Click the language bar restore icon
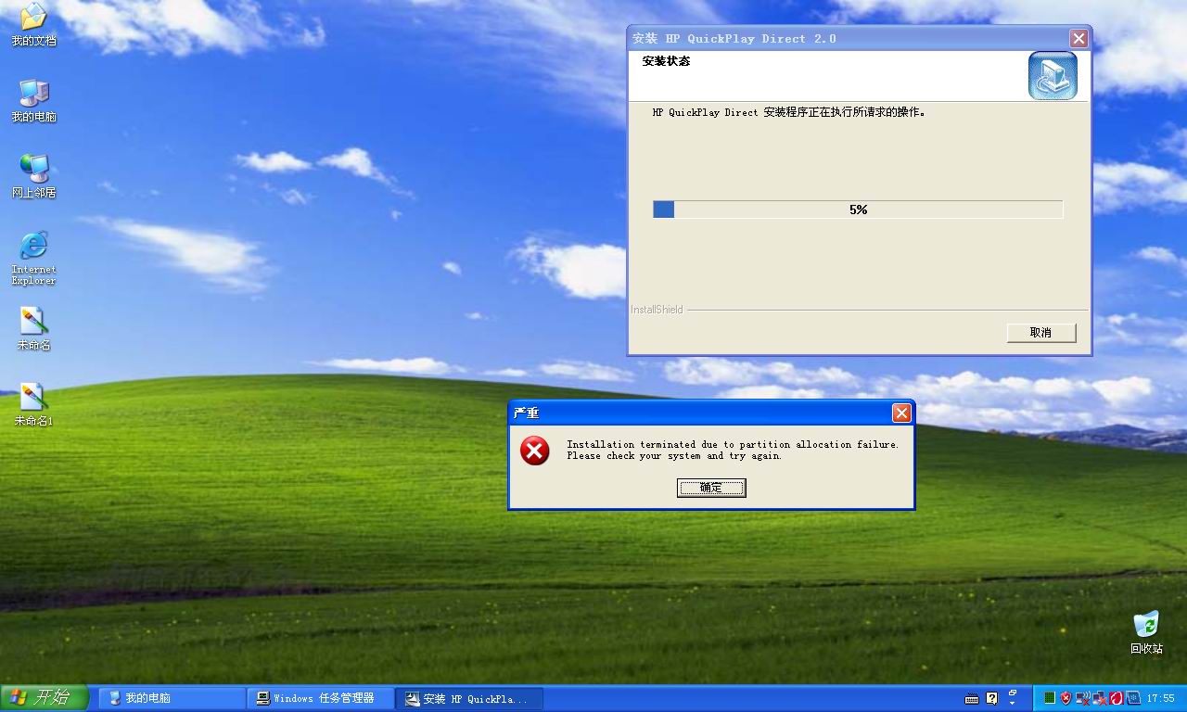1187x712 pixels. coord(1013,693)
